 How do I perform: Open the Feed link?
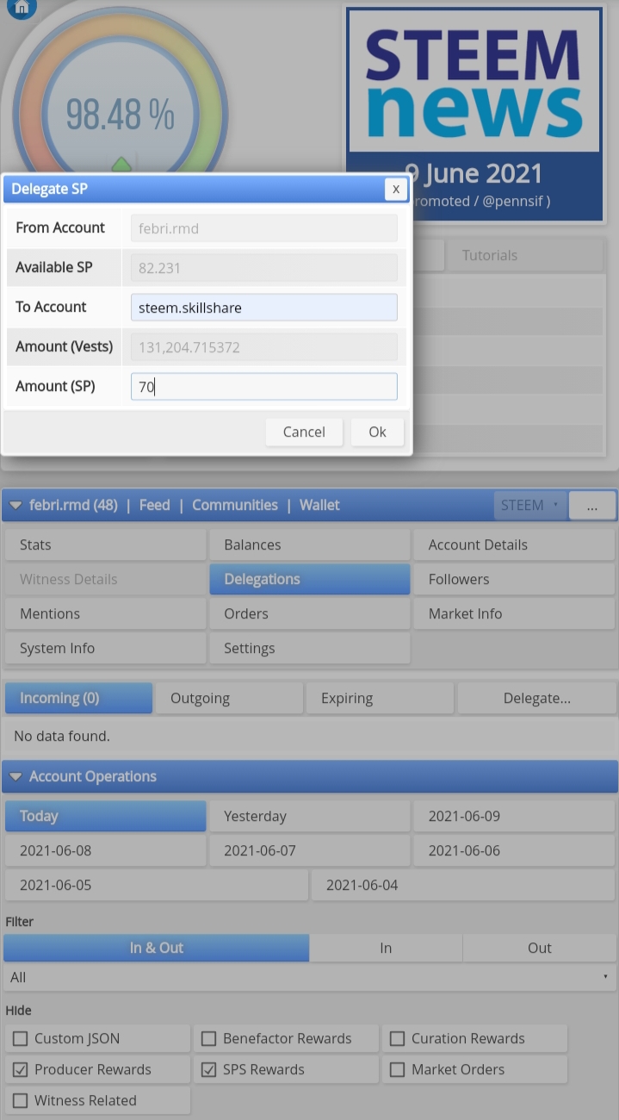pos(155,505)
